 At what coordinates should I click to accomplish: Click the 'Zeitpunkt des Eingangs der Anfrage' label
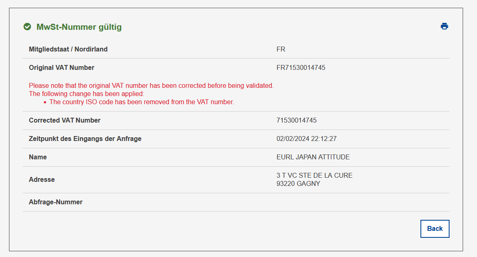(x=85, y=139)
